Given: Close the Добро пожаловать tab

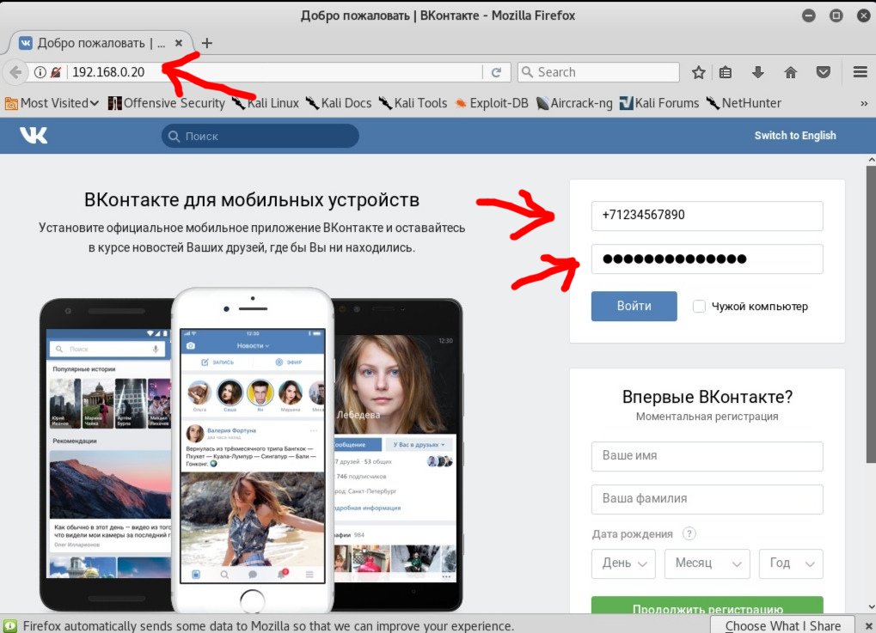Looking at the screenshot, I should (179, 43).
